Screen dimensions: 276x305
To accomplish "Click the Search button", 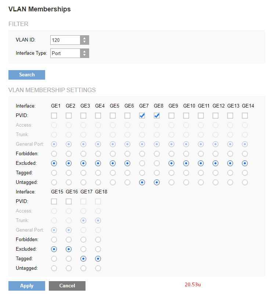I will coord(27,75).
